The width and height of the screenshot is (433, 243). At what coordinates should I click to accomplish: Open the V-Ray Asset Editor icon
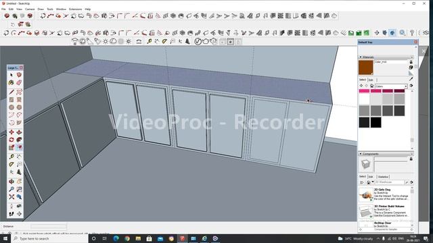tap(198, 42)
